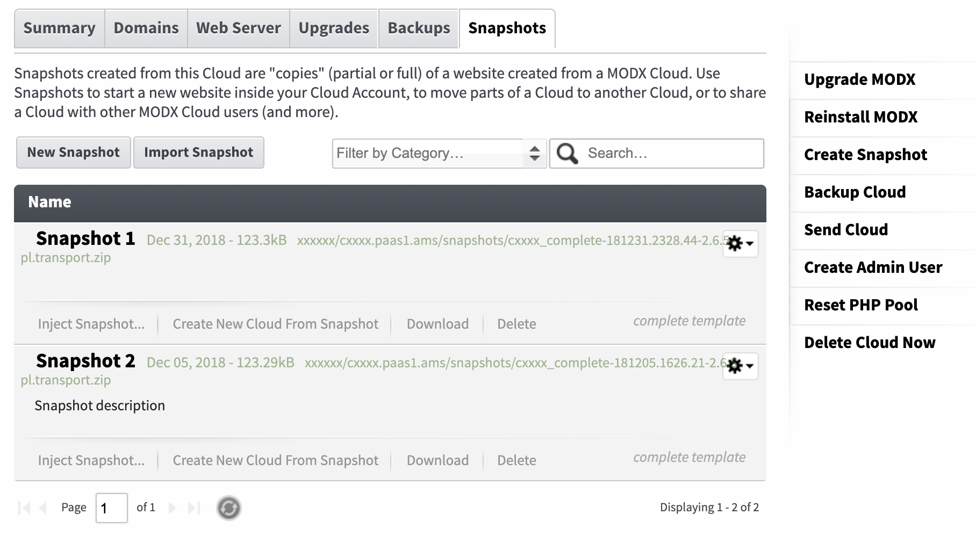Select Create Snapshot in sidebar
The image size is (976, 551).
pos(866,155)
